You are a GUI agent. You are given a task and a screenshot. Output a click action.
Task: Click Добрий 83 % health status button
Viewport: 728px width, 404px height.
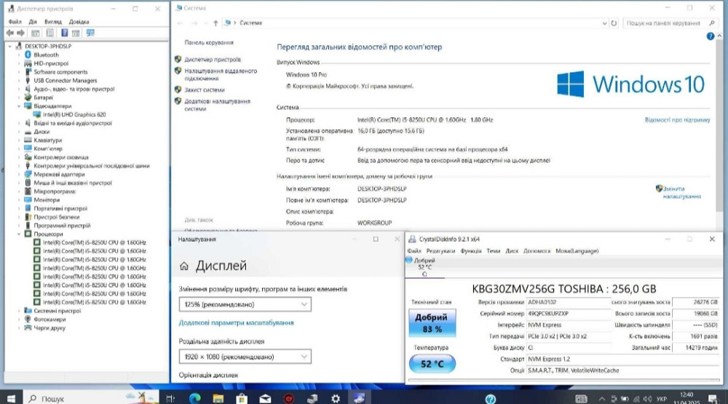point(432,322)
